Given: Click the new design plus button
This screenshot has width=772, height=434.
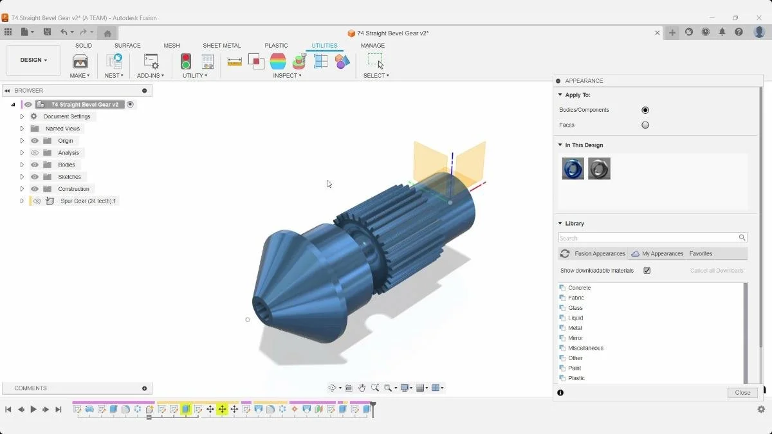Looking at the screenshot, I should (x=672, y=33).
